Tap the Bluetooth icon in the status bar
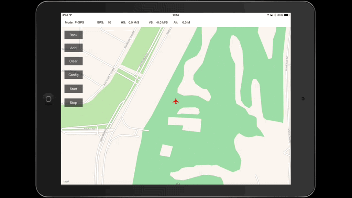352x198 pixels. point(275,15)
